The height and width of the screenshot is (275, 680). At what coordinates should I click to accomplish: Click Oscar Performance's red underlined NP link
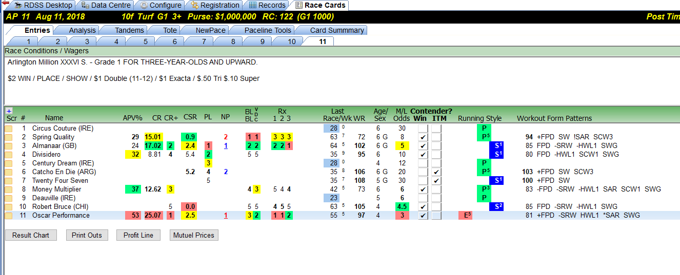click(x=225, y=216)
